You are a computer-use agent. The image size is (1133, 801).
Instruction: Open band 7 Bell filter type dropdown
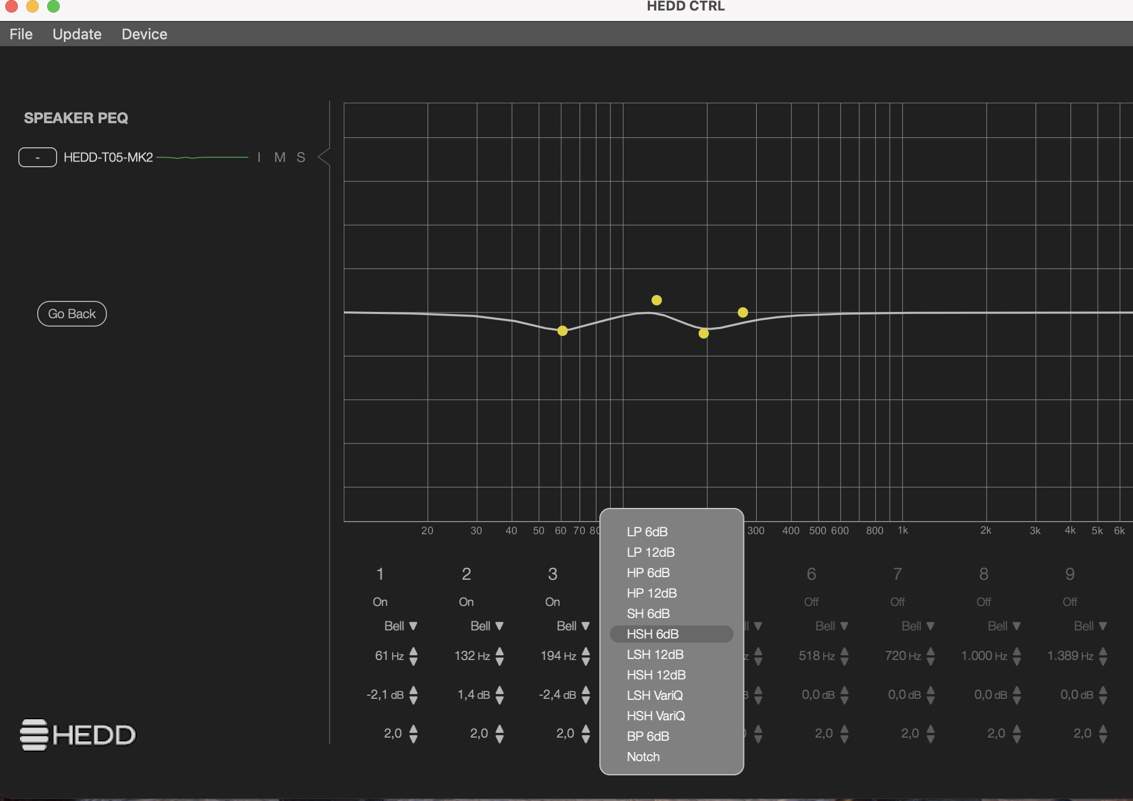[918, 626]
